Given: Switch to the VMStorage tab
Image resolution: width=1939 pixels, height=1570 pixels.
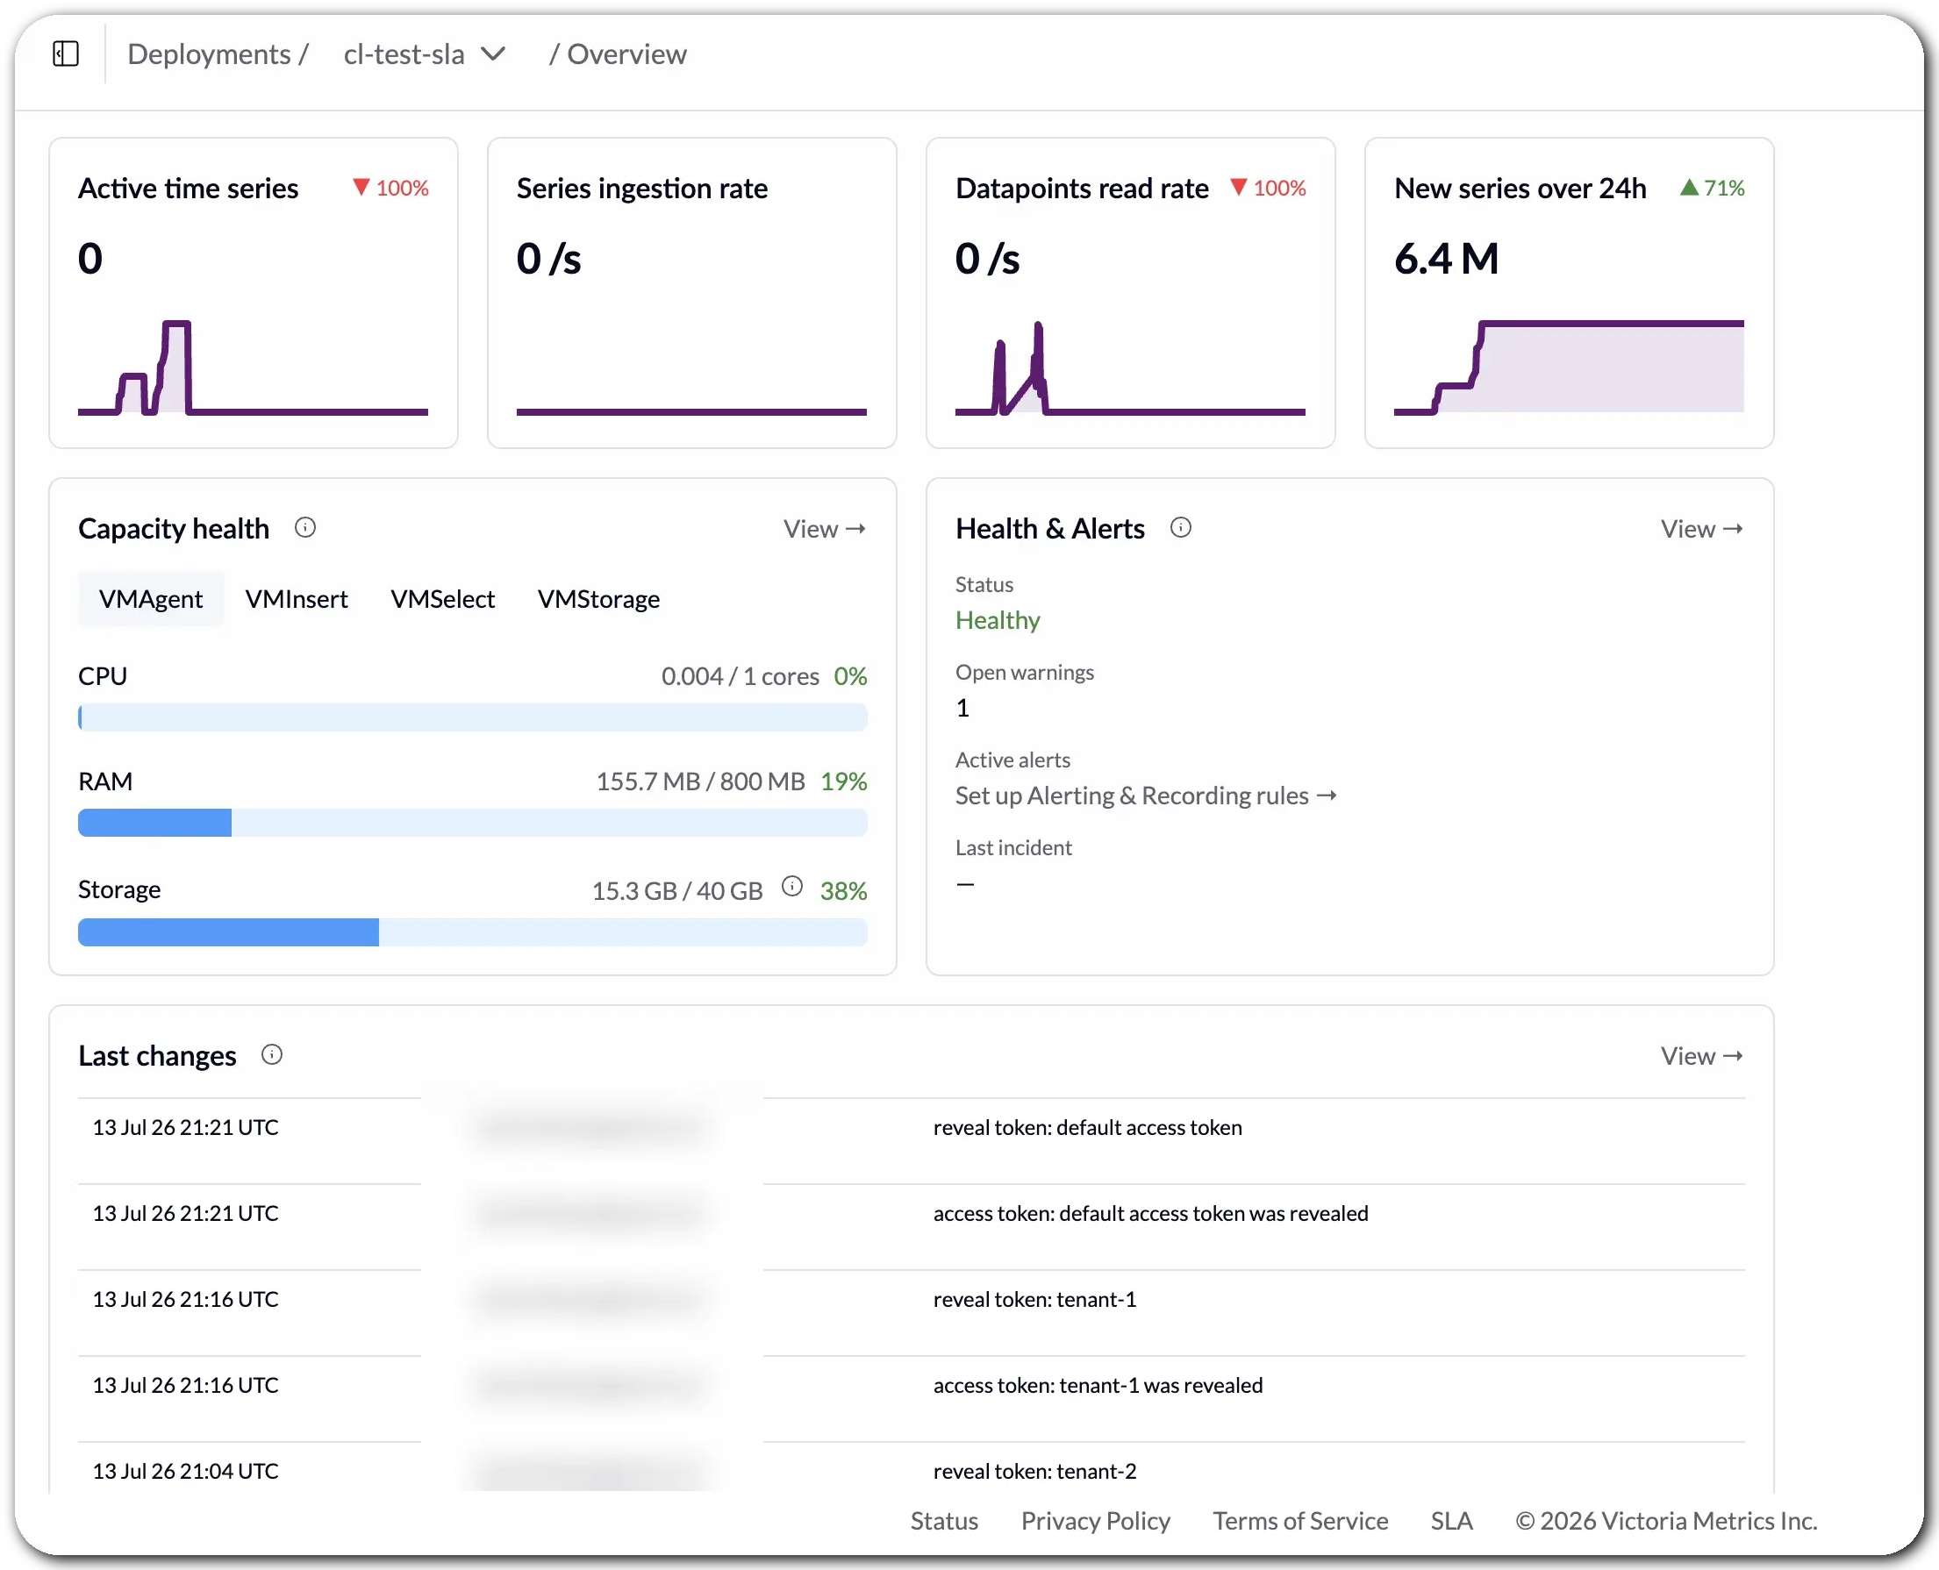Looking at the screenshot, I should pyautogui.click(x=599, y=599).
